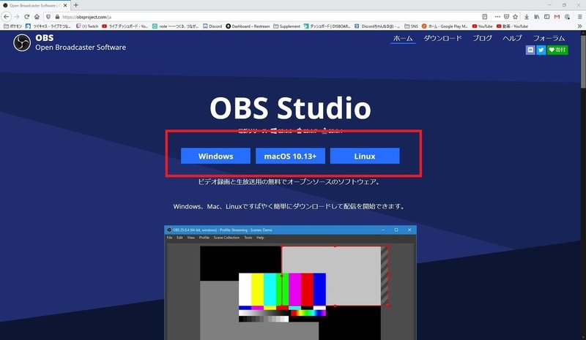Open the Library bookshelf icon
This screenshot has width=586, height=340.
coord(537,17)
